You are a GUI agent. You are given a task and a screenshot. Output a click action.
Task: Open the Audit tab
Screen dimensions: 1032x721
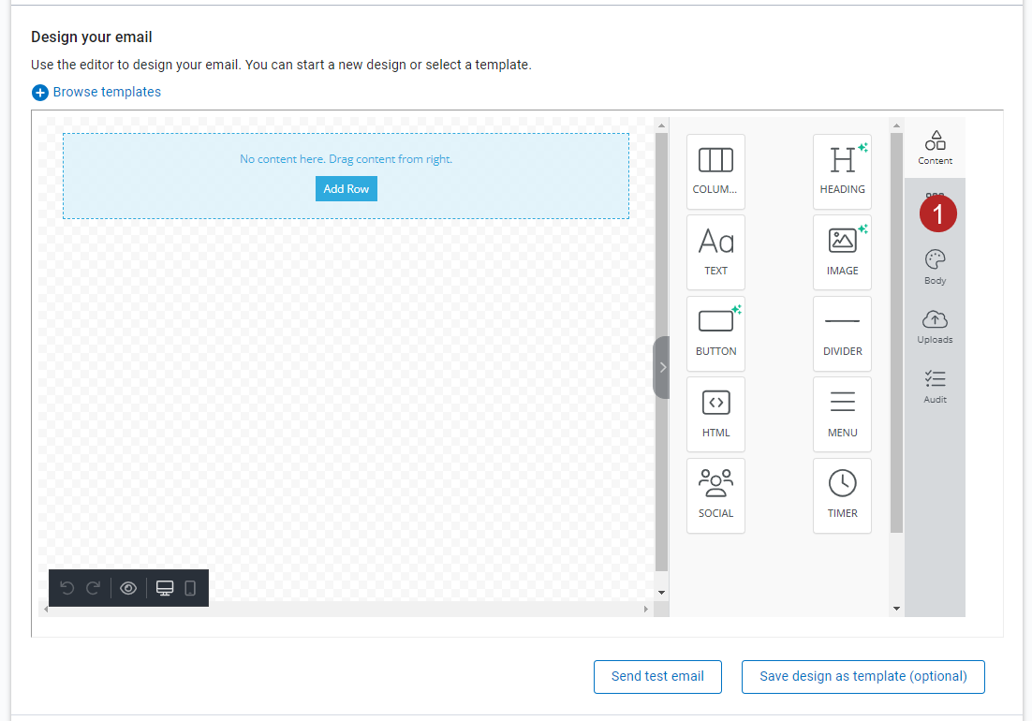935,386
